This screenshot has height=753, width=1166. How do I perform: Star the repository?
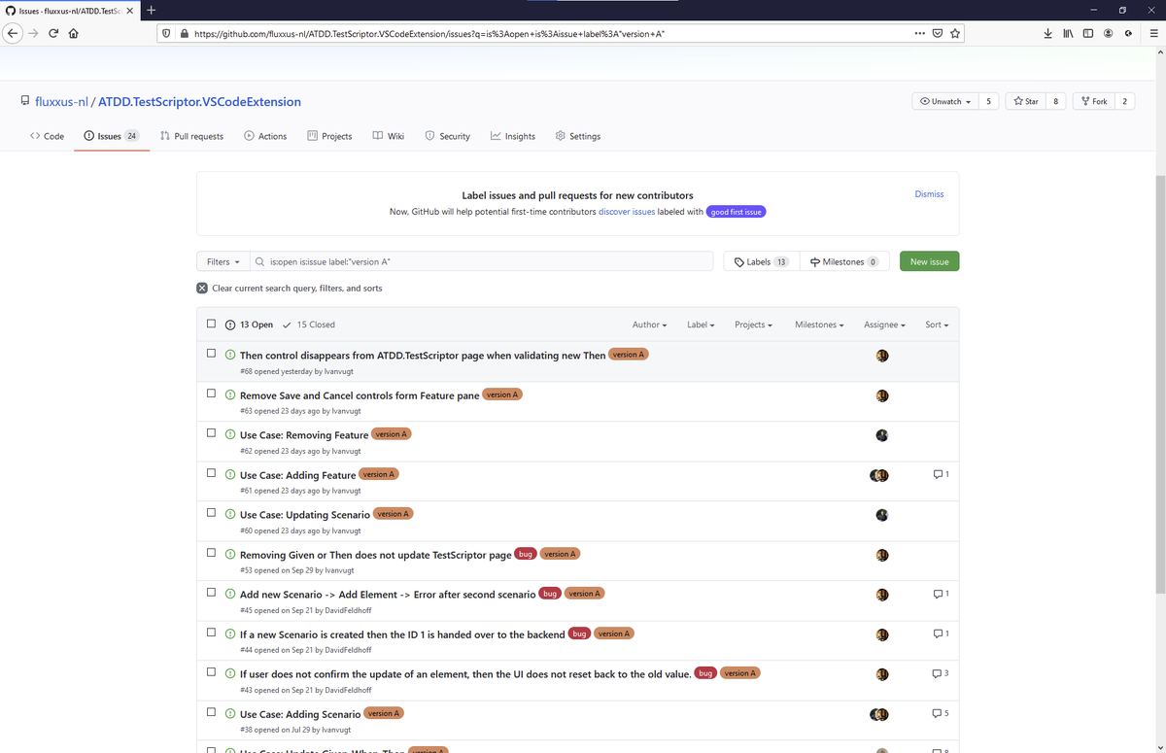point(1025,101)
